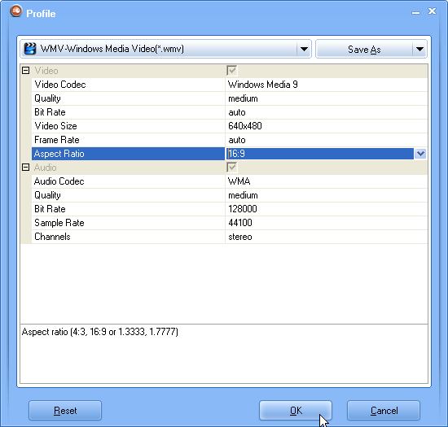Open the Save As dropdown arrow
The image size is (448, 427).
[419, 50]
